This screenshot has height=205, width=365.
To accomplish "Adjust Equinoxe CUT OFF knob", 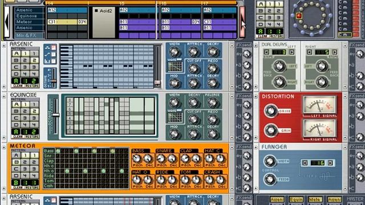I will pyautogui.click(x=193, y=120).
